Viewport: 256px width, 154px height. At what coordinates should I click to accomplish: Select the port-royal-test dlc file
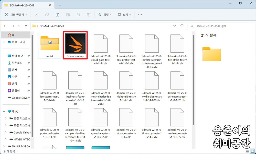[x=50, y=123]
